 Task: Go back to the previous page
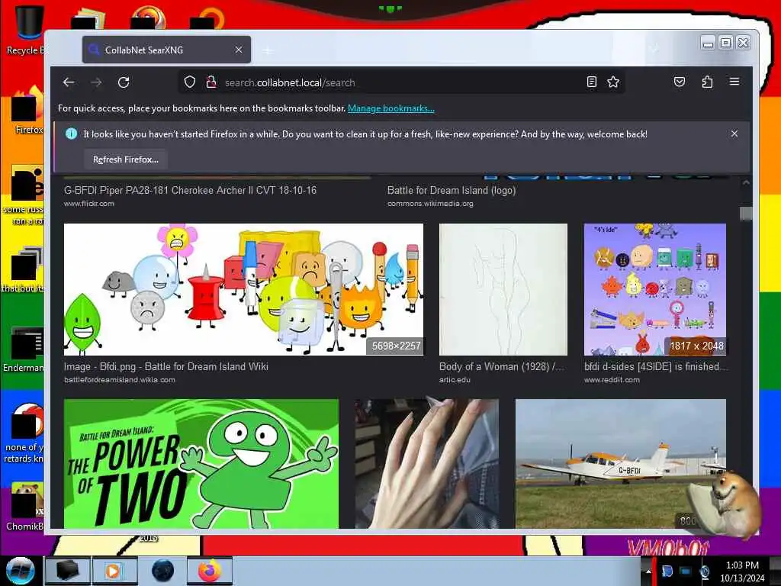pyautogui.click(x=69, y=82)
